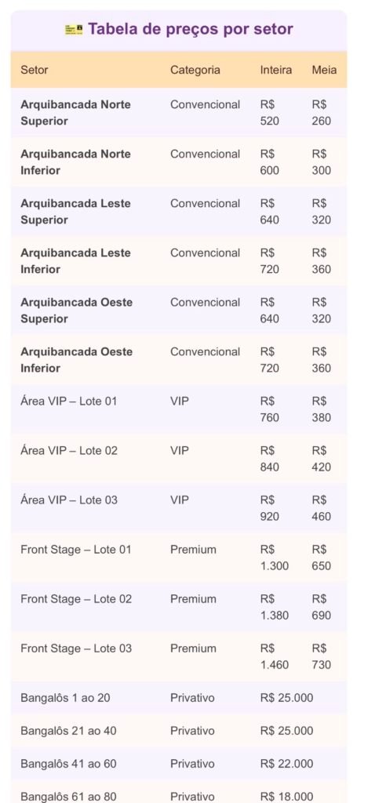Click Arquibancada Oeste Superior sector name
The image size is (375, 803).
[76, 311]
